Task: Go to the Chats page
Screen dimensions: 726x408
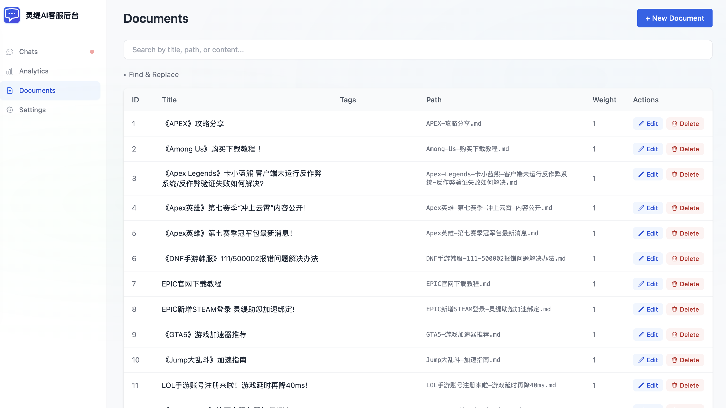Action: coord(28,52)
